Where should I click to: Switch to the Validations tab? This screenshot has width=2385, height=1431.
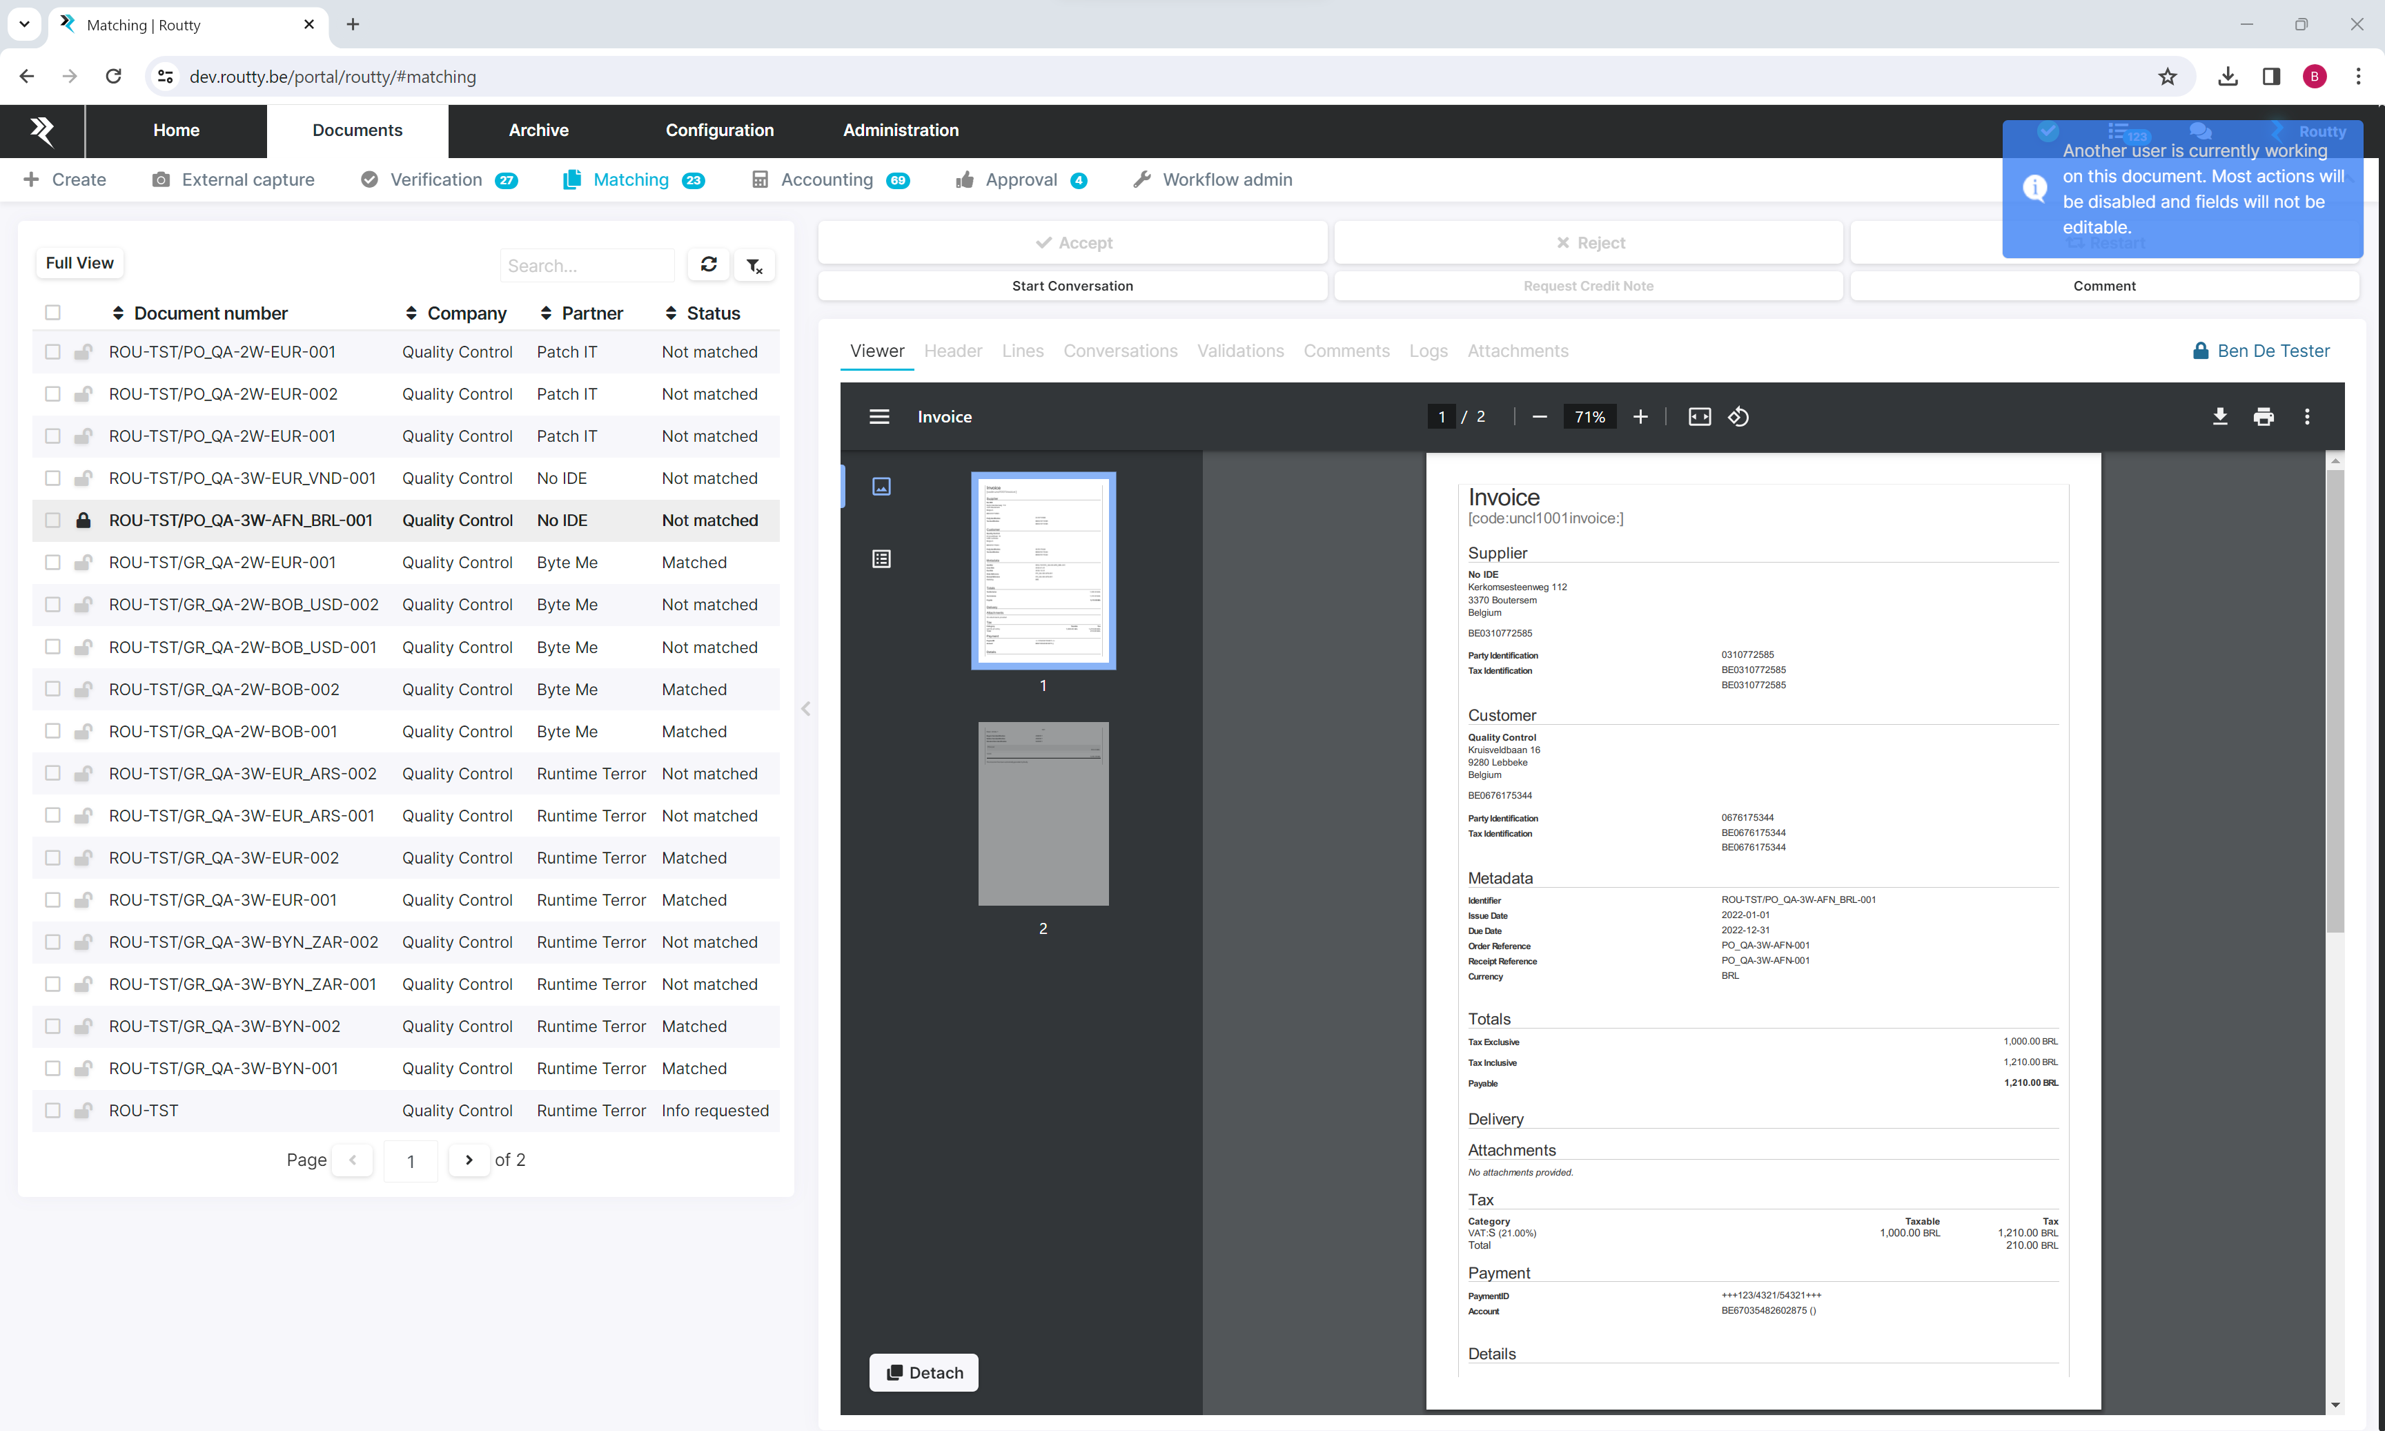[x=1239, y=351]
